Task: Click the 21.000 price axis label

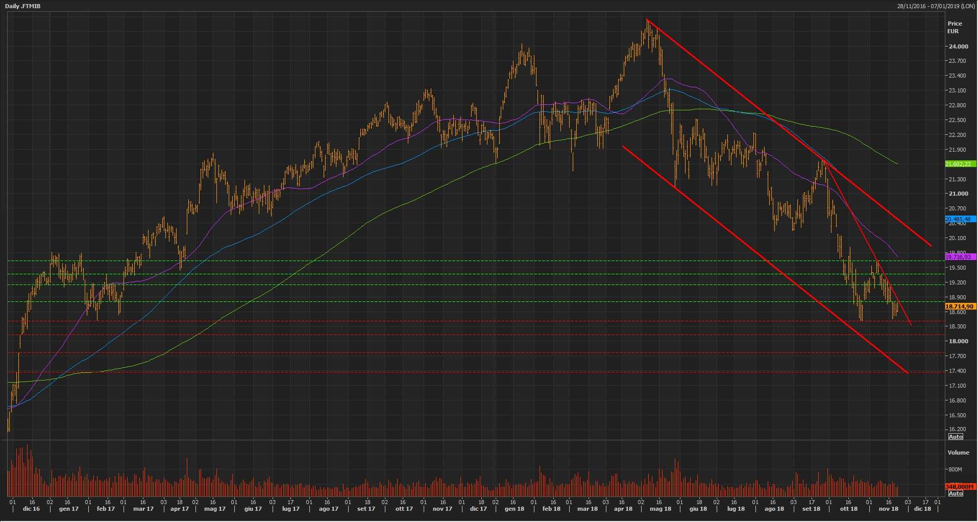Action: [x=958, y=194]
